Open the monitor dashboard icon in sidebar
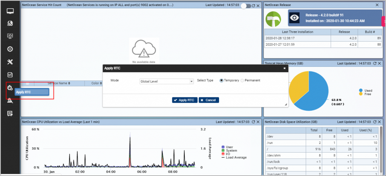Screen dimensions: 386x176 [x=10, y=11]
